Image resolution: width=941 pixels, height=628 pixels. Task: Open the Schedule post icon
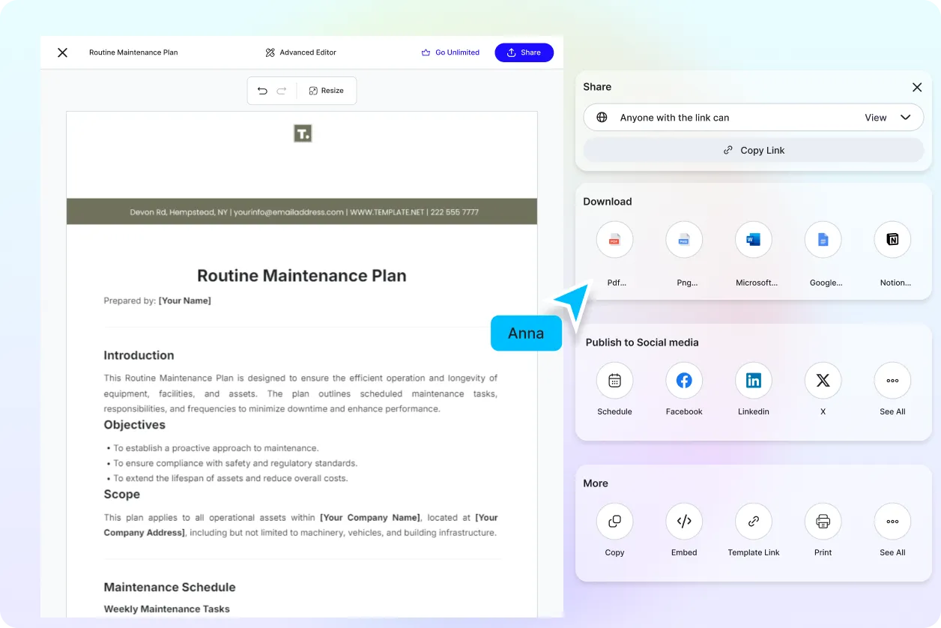pyautogui.click(x=614, y=381)
